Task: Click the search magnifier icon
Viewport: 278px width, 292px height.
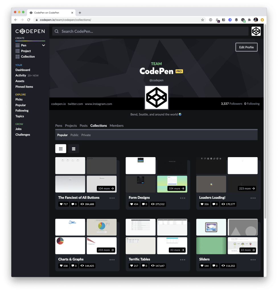Action: pyautogui.click(x=57, y=31)
